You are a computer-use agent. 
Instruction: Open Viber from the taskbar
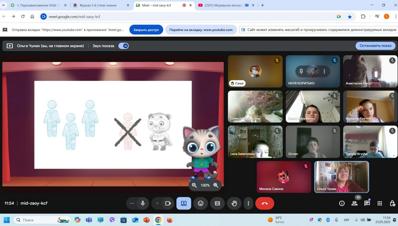(112, 220)
